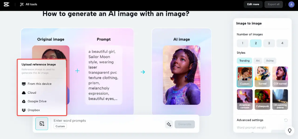Click the Google Drive logo icon

coord(24,101)
